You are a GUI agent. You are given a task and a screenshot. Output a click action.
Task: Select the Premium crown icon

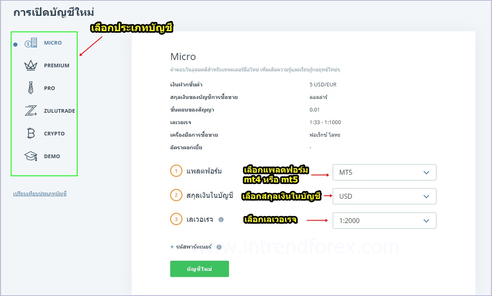click(x=31, y=65)
